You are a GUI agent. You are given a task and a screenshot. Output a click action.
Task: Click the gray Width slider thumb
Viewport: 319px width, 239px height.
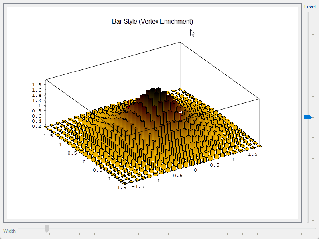pos(47,229)
